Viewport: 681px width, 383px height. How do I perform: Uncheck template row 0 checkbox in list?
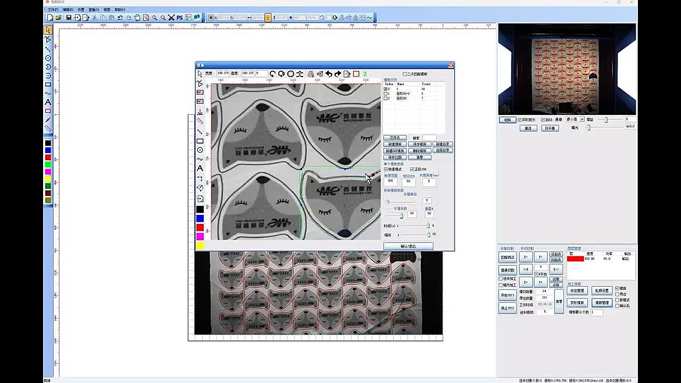pyautogui.click(x=386, y=89)
